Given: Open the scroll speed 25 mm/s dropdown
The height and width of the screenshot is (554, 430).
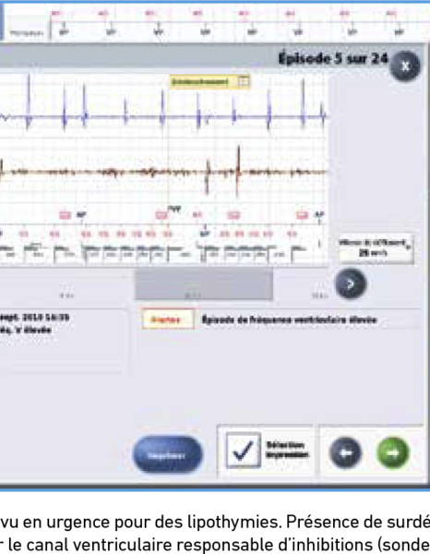Looking at the screenshot, I should pos(376,248).
